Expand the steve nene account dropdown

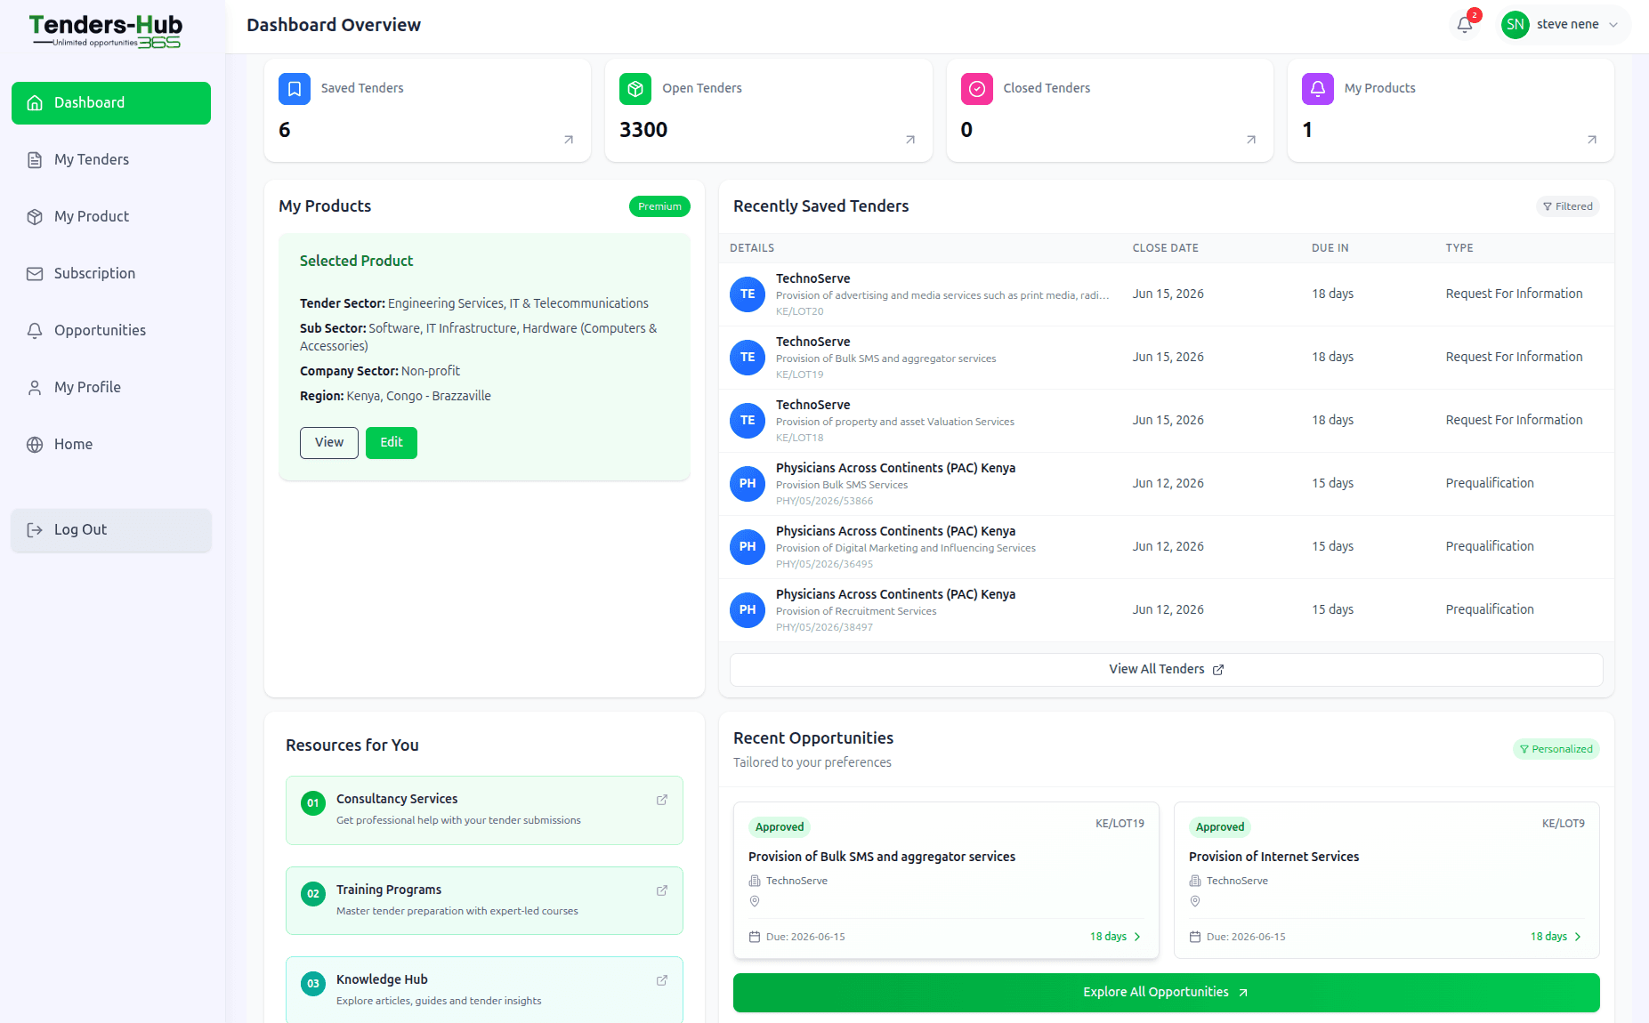point(1613,25)
